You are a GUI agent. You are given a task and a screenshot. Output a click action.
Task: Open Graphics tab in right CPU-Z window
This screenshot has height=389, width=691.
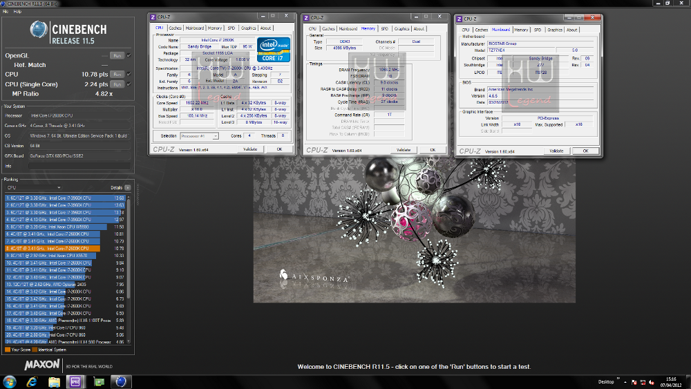tap(555, 30)
